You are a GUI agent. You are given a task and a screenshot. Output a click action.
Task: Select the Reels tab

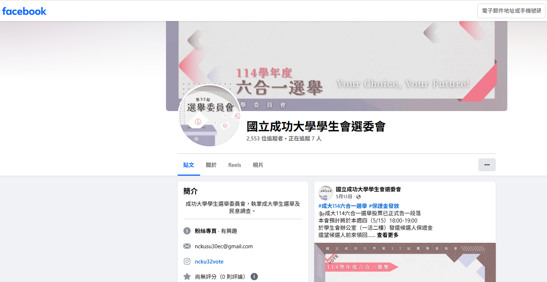click(235, 165)
